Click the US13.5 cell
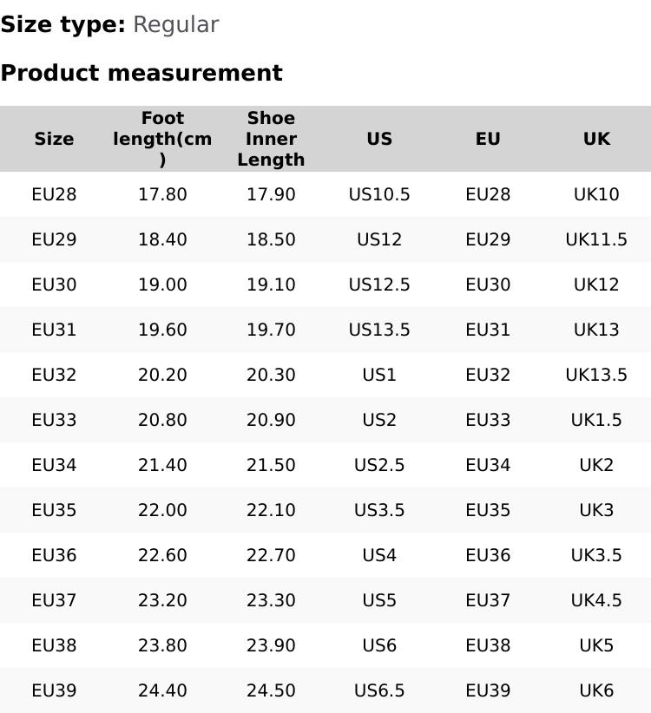651x713 pixels. tap(379, 330)
